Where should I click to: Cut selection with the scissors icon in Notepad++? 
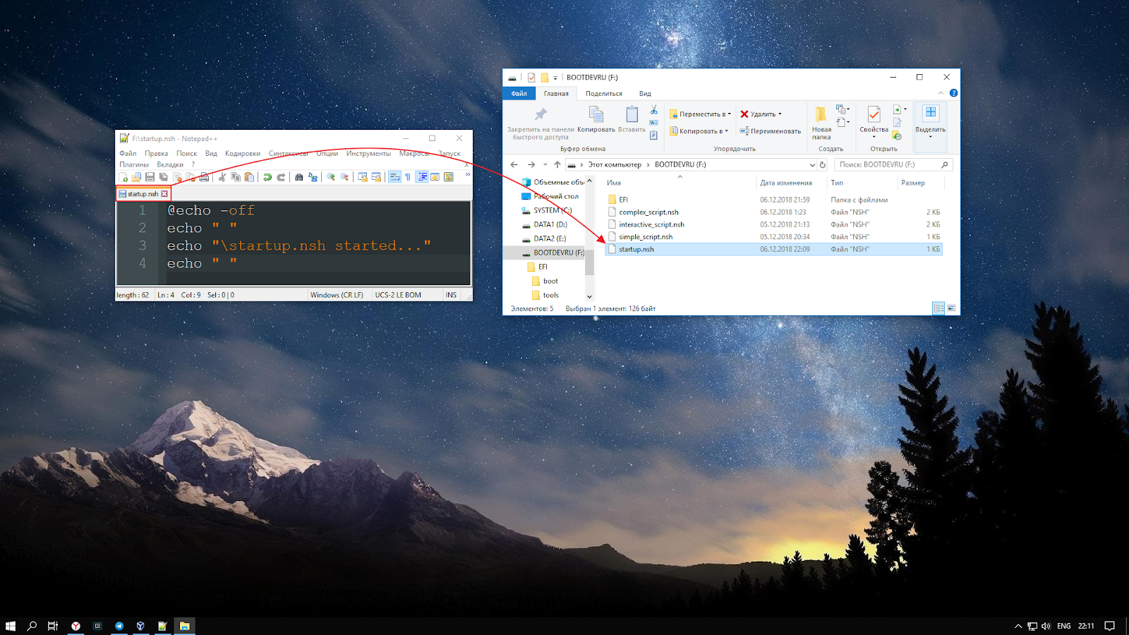[x=222, y=177]
